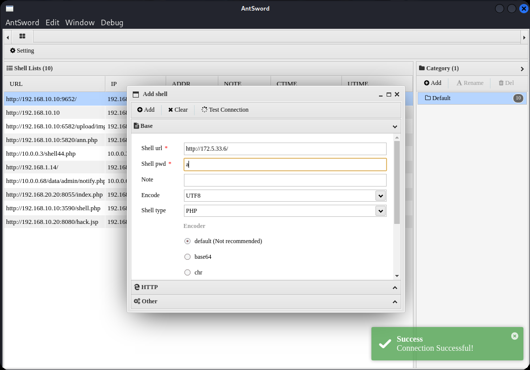Click the dialog's vertical scrollbar

pos(397,182)
